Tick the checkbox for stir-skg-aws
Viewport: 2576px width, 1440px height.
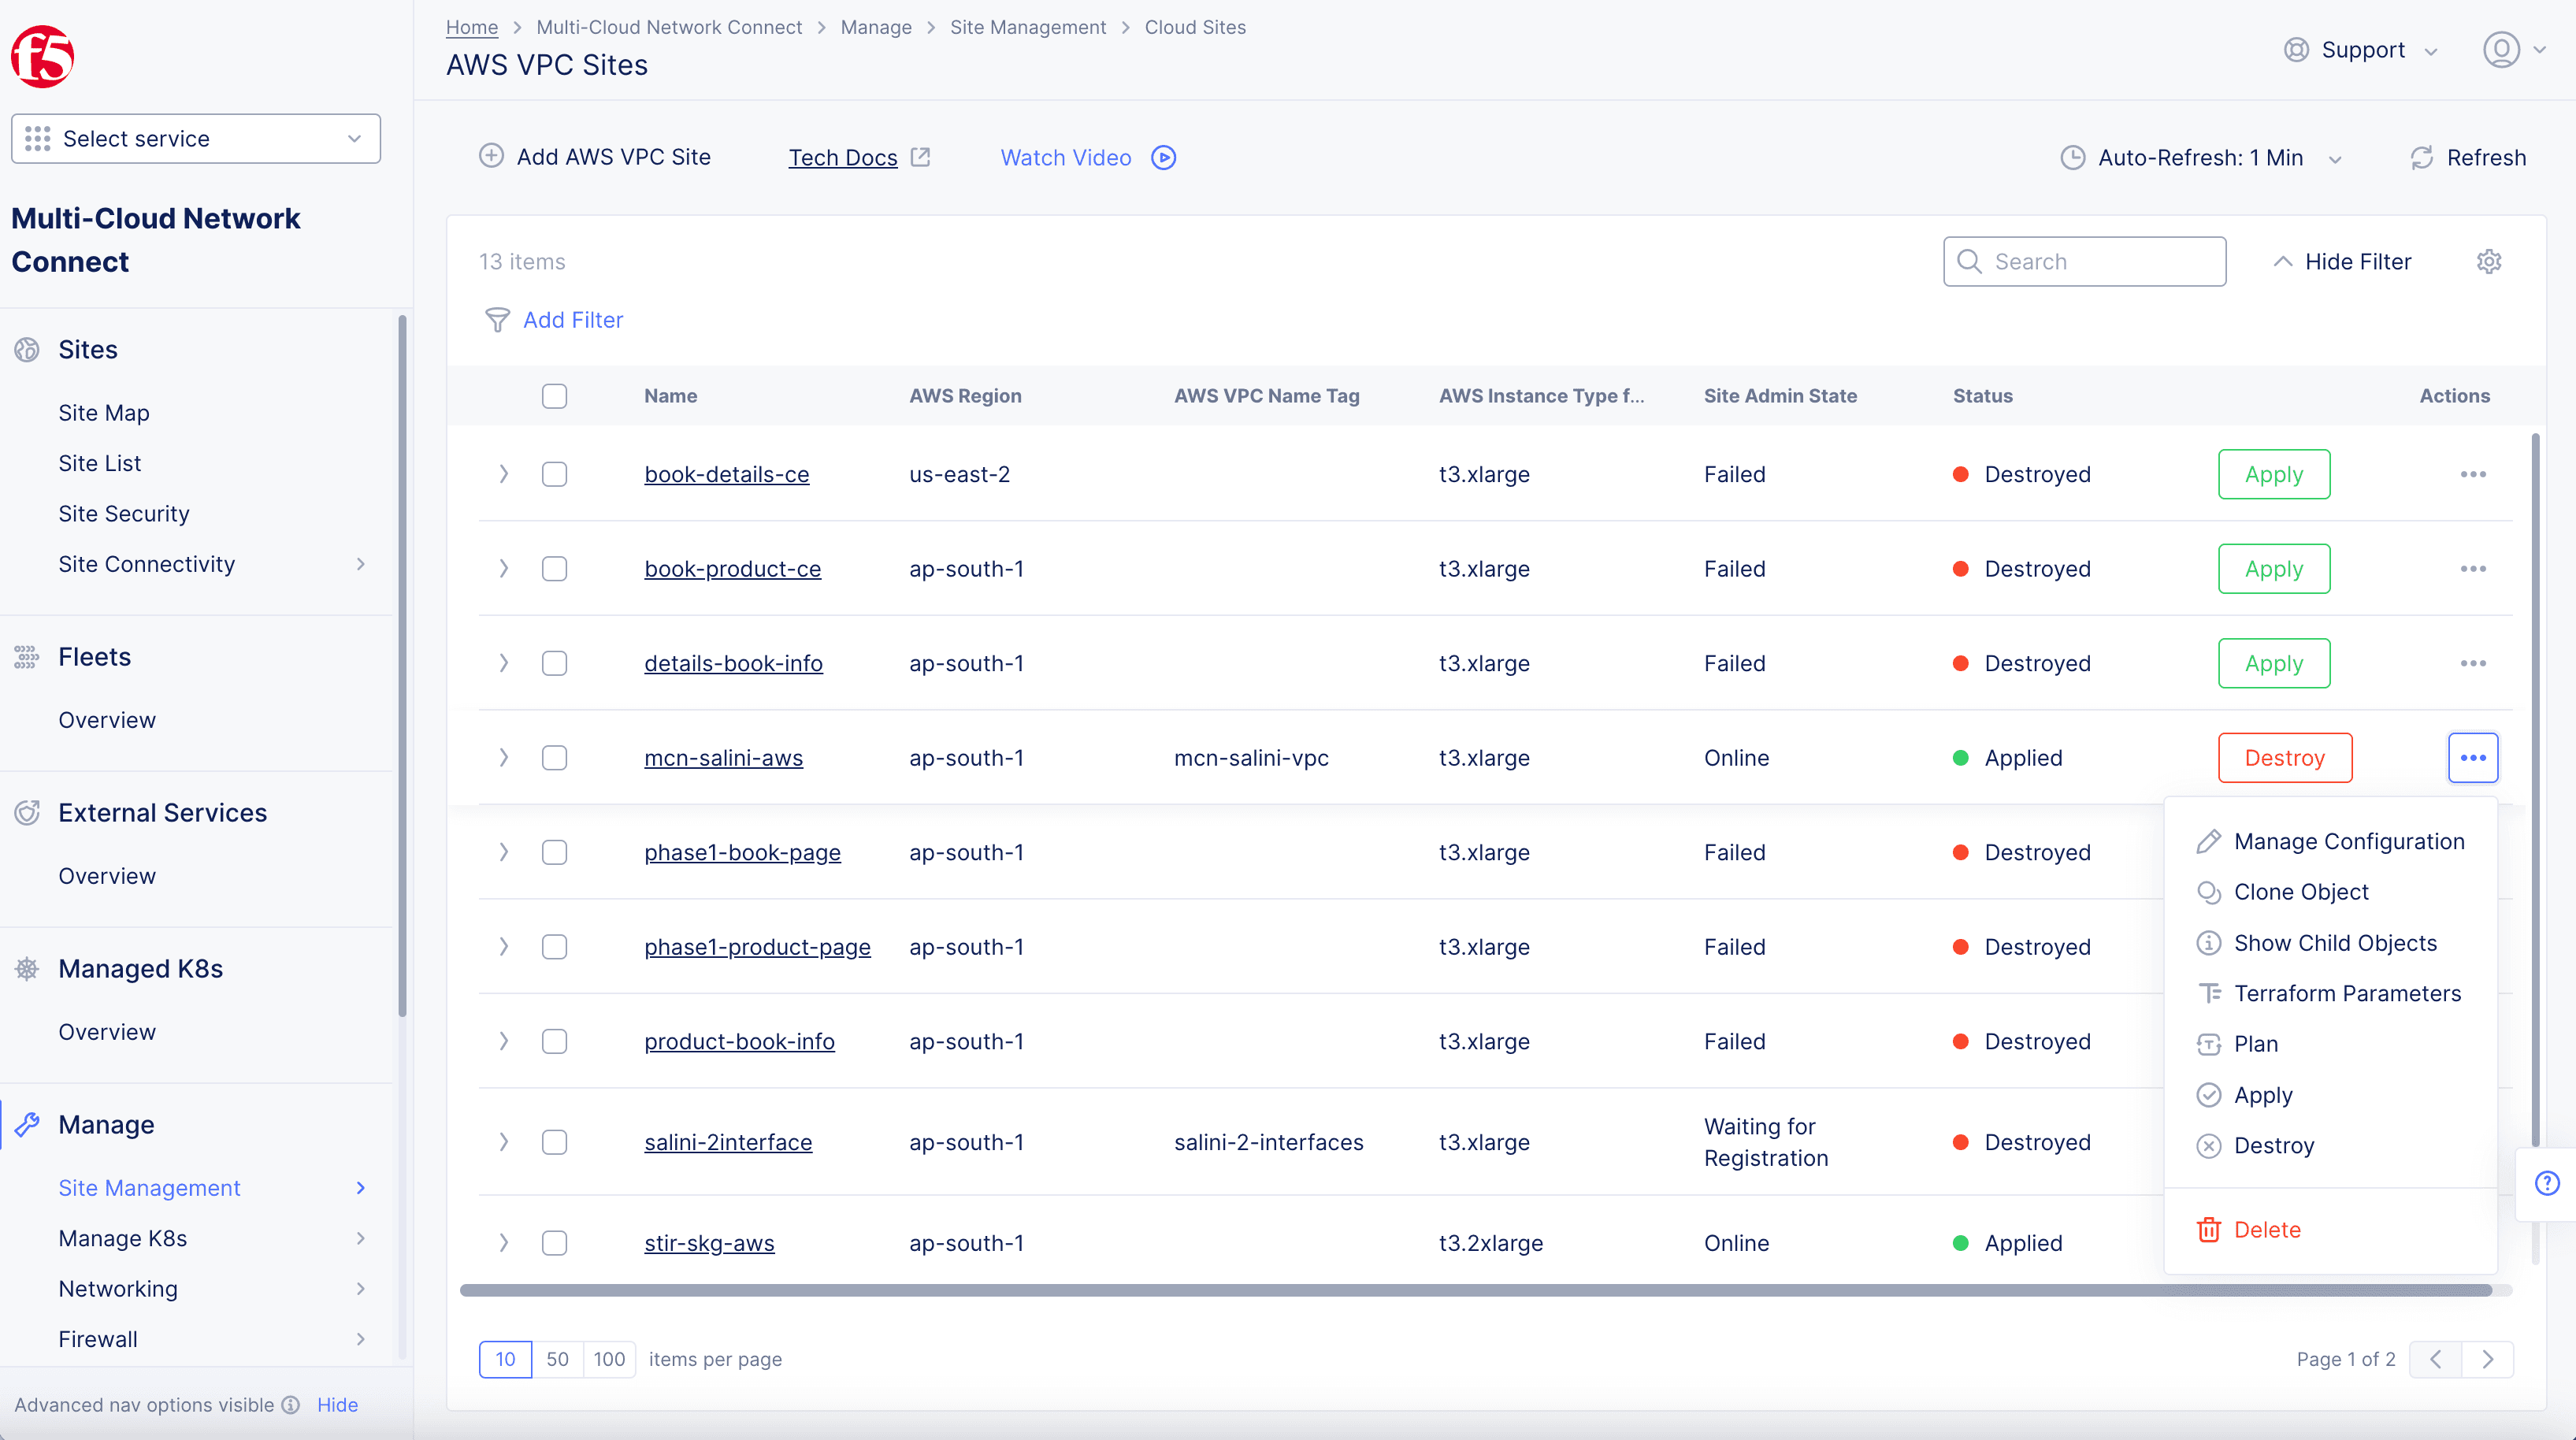click(554, 1243)
